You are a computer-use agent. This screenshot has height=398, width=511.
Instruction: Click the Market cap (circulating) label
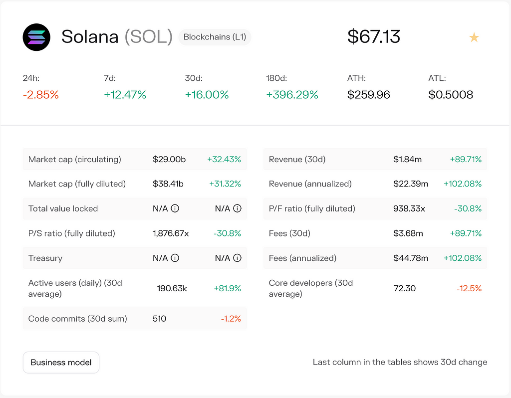[75, 159]
